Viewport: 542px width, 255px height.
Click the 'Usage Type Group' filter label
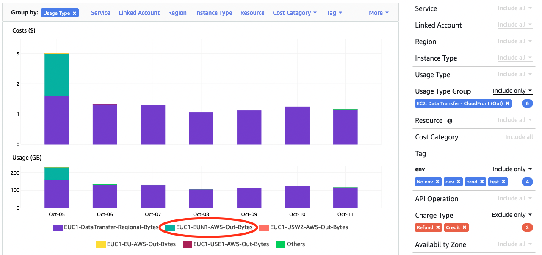tap(443, 91)
